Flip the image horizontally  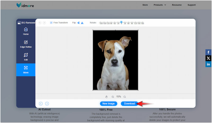[x=78, y=23]
